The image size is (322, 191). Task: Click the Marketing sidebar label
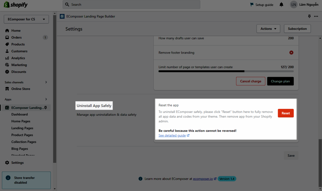(x=19, y=65)
